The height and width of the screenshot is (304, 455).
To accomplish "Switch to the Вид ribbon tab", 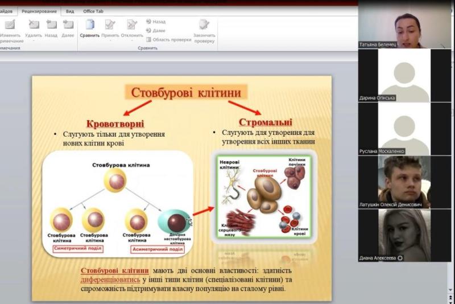I will pos(70,11).
